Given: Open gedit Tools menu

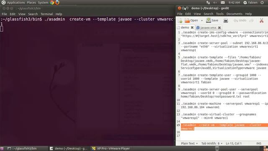Looking at the screenshot, I should [x=219, y=14].
